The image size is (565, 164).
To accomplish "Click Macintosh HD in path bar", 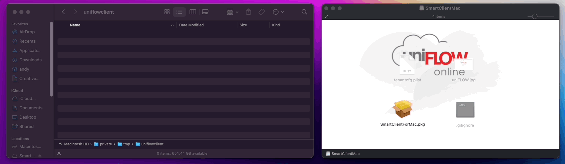I will (x=74, y=144).
